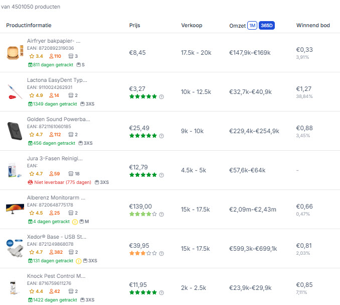
Task: Switch Omzet to the 365D period
Action: [267, 26]
